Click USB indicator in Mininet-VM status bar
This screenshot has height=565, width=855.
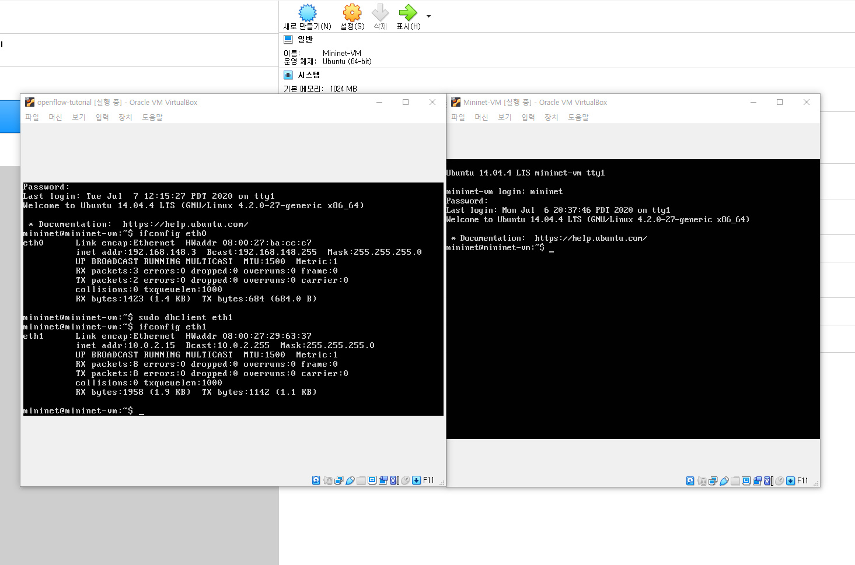[x=724, y=480]
